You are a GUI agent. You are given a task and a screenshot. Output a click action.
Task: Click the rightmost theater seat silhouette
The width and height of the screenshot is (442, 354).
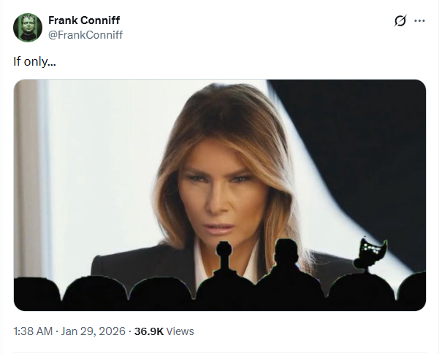coord(412,292)
